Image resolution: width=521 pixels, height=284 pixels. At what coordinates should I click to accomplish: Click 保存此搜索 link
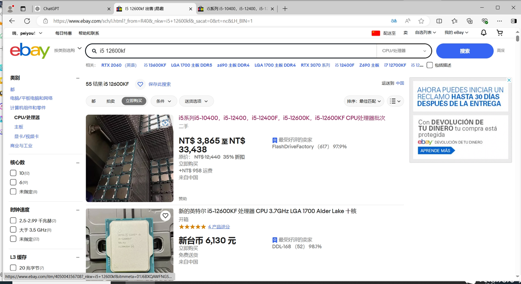(159, 84)
